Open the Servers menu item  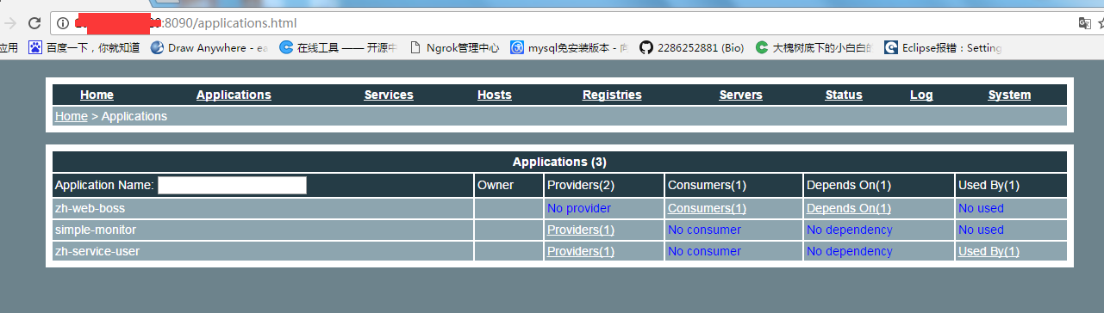pyautogui.click(x=741, y=95)
